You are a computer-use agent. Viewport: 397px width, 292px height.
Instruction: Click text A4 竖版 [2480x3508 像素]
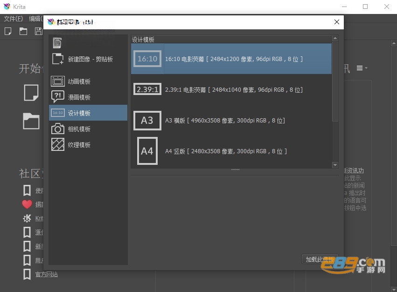(226, 151)
